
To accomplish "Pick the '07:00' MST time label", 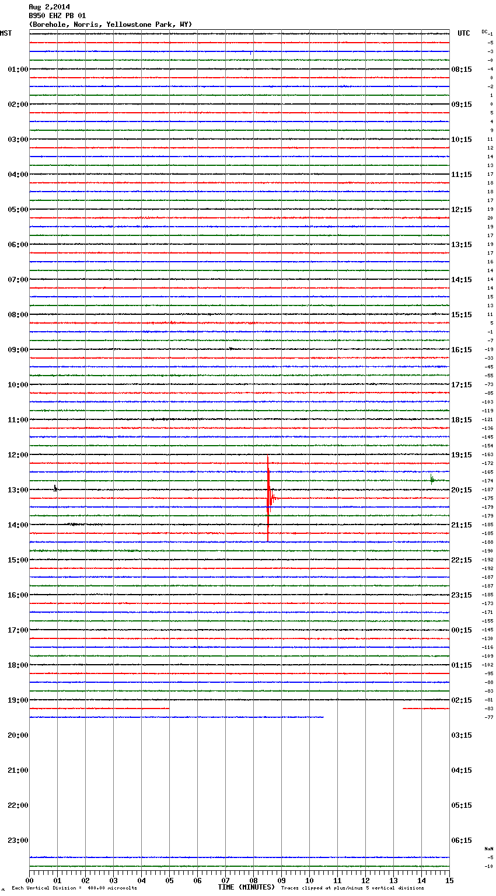I will pos(18,280).
